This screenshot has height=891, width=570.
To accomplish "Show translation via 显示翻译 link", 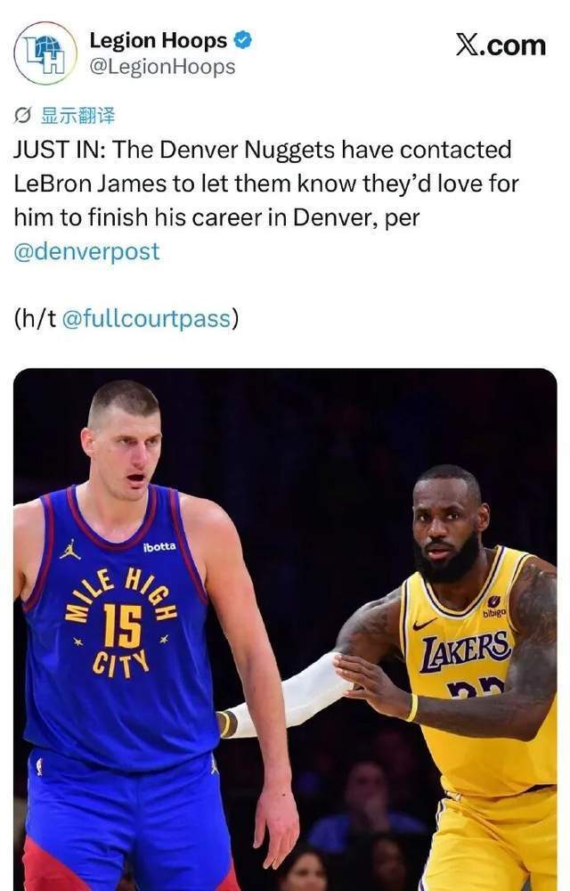I will (77, 116).
